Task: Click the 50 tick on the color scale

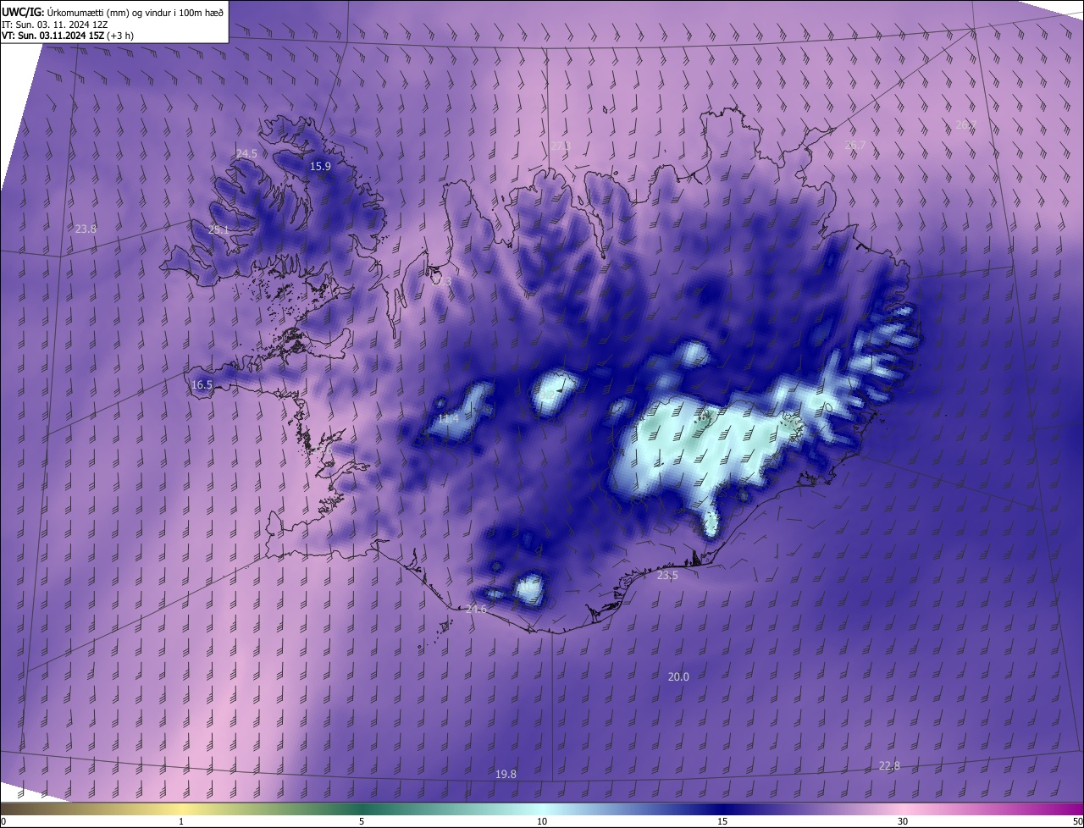Action: click(1077, 821)
